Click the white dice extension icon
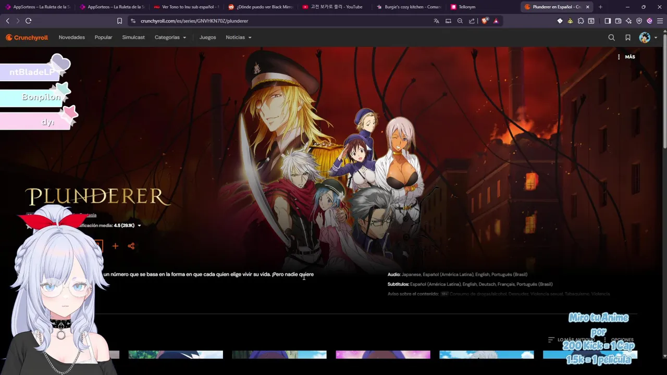 [x=560, y=21]
